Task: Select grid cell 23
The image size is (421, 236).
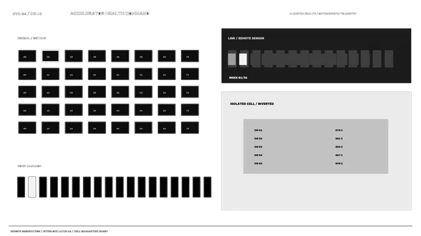Action: [74, 110]
